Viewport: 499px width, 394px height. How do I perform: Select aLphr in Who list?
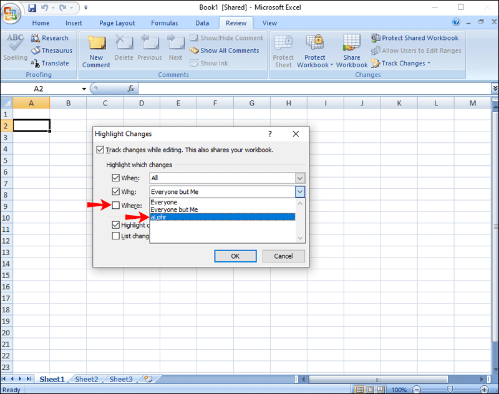click(223, 217)
